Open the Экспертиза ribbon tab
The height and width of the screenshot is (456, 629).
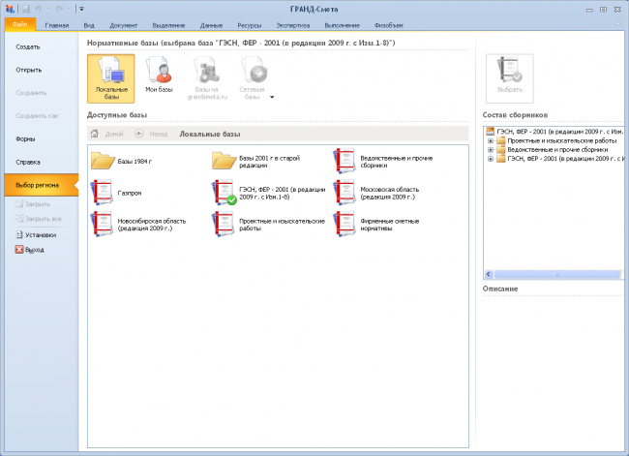coord(293,25)
